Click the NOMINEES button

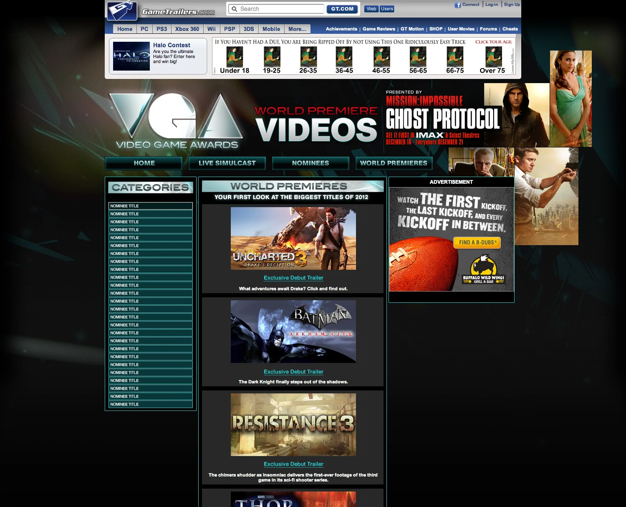(x=310, y=163)
